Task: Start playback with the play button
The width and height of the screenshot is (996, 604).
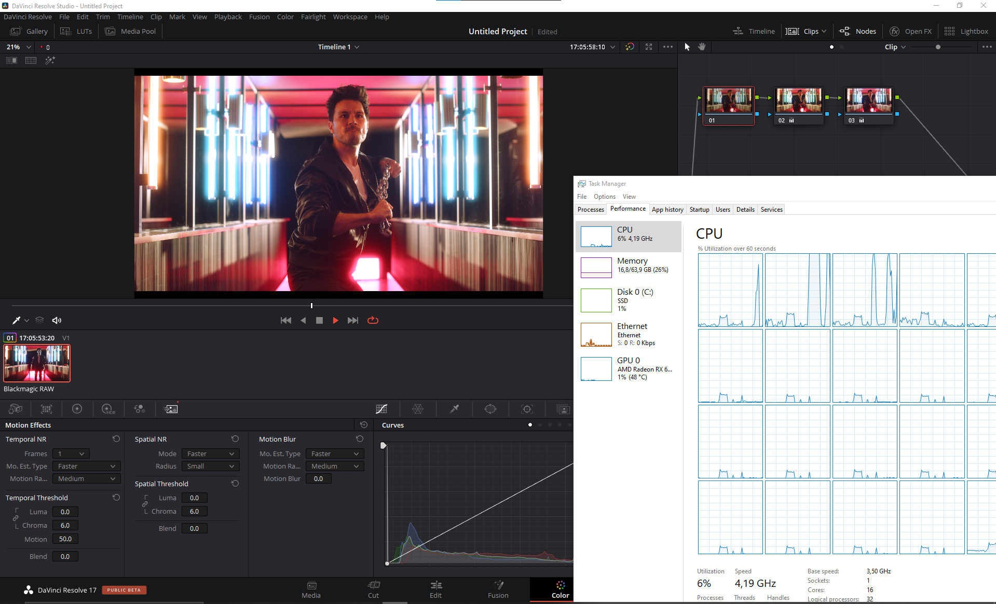Action: point(335,320)
